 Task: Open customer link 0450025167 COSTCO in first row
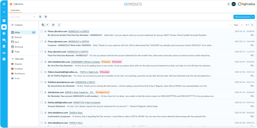coord(79,31)
